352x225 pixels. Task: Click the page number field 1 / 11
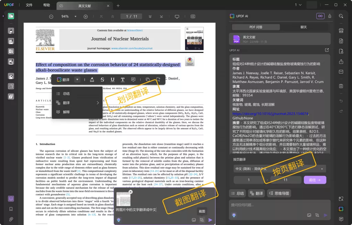pyautogui.click(x=131, y=16)
